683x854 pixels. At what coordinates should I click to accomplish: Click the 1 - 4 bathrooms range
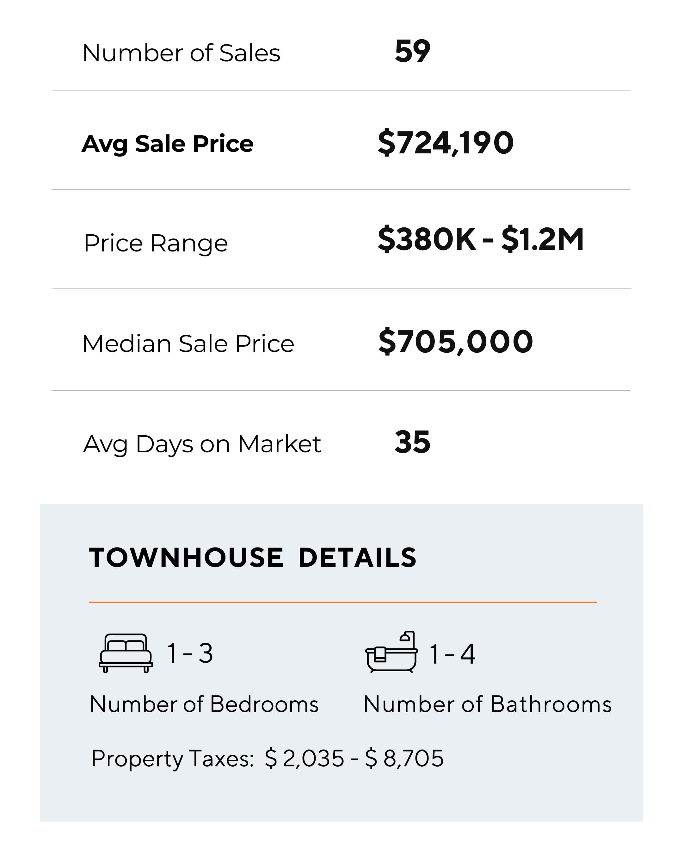452,654
